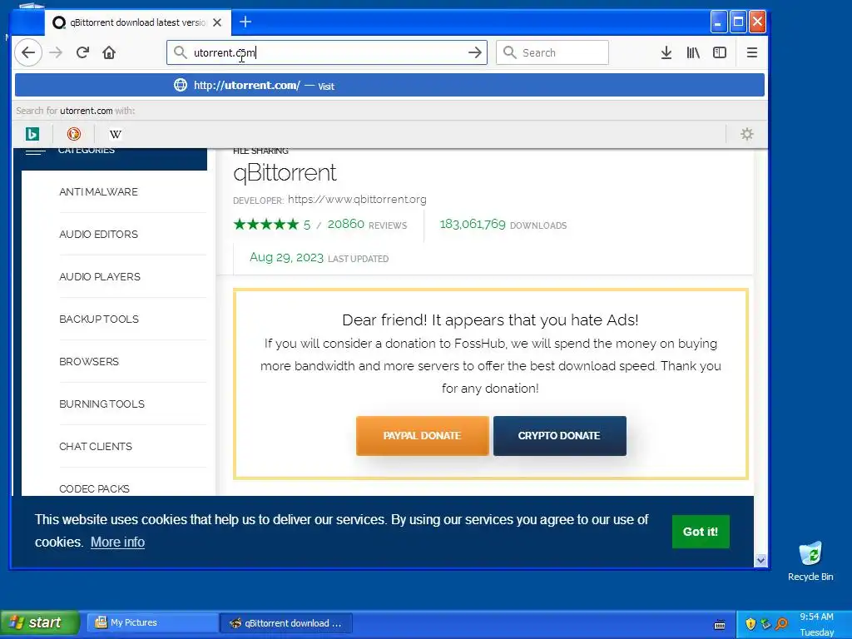This screenshot has width=852, height=639.
Task: Search with the DuckDuckGo engine icon
Action: 74,134
